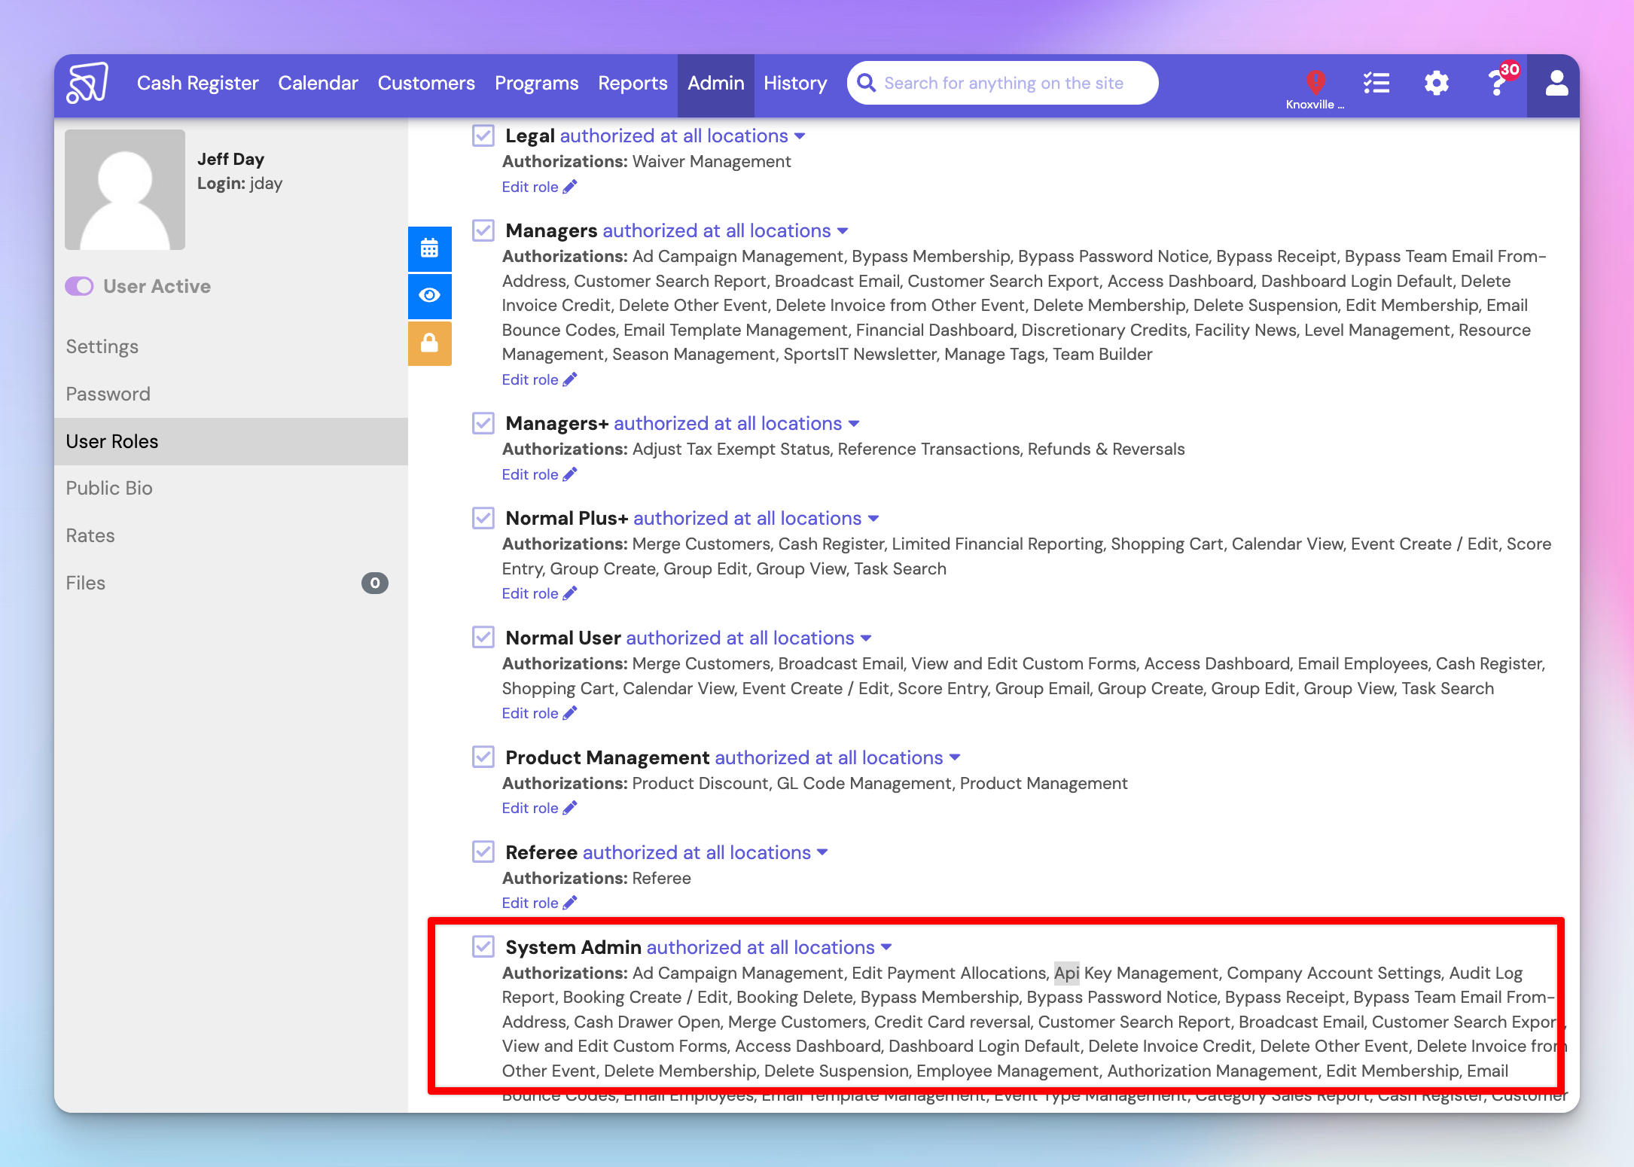Open the Customers menu
Screen dimensions: 1634x1167
(x=426, y=83)
